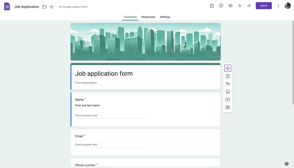
Task: Preview the form with eye icon
Action: click(x=230, y=6)
